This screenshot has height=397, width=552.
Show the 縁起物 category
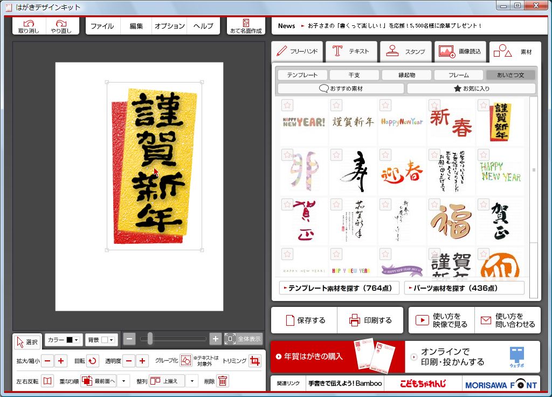[x=406, y=75]
